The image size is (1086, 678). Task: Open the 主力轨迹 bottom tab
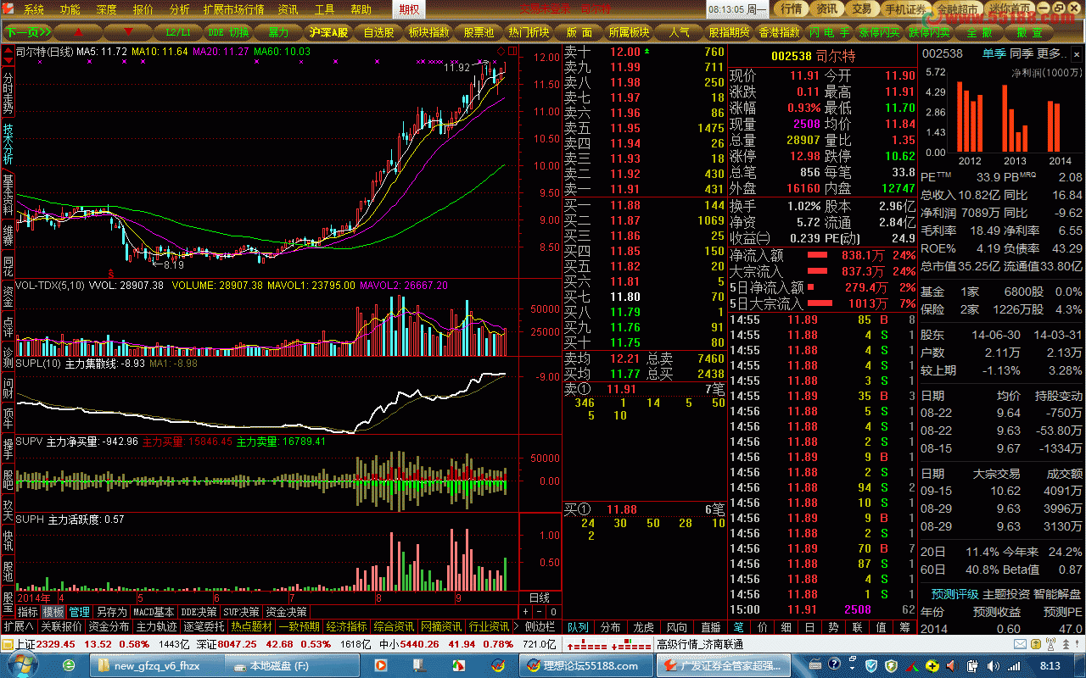156,626
